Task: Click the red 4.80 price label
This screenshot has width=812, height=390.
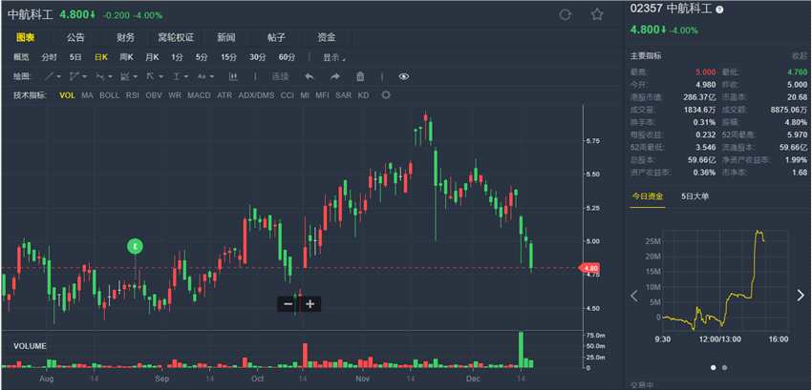Action: coord(589,268)
